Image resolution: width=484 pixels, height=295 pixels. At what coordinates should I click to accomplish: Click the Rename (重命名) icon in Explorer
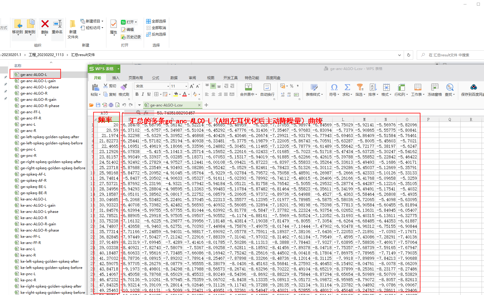tap(57, 24)
